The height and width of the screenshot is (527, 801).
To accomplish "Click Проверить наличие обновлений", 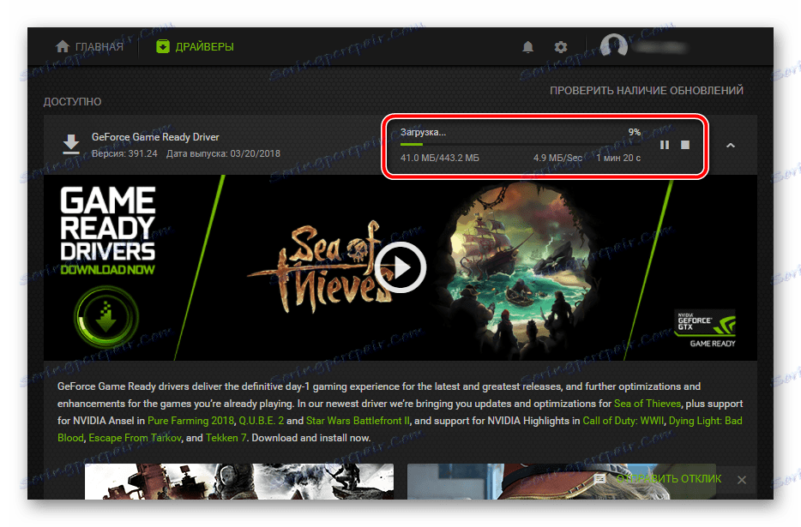I will point(647,90).
